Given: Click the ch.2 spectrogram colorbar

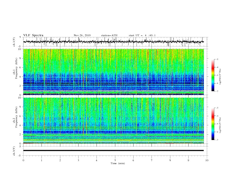Looking at the screenshot, I should pos(213,124).
